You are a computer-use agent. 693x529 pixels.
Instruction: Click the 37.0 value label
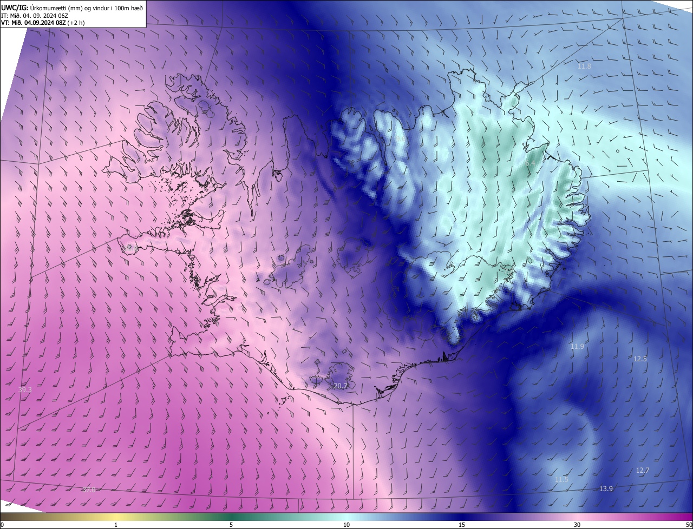(x=88, y=490)
